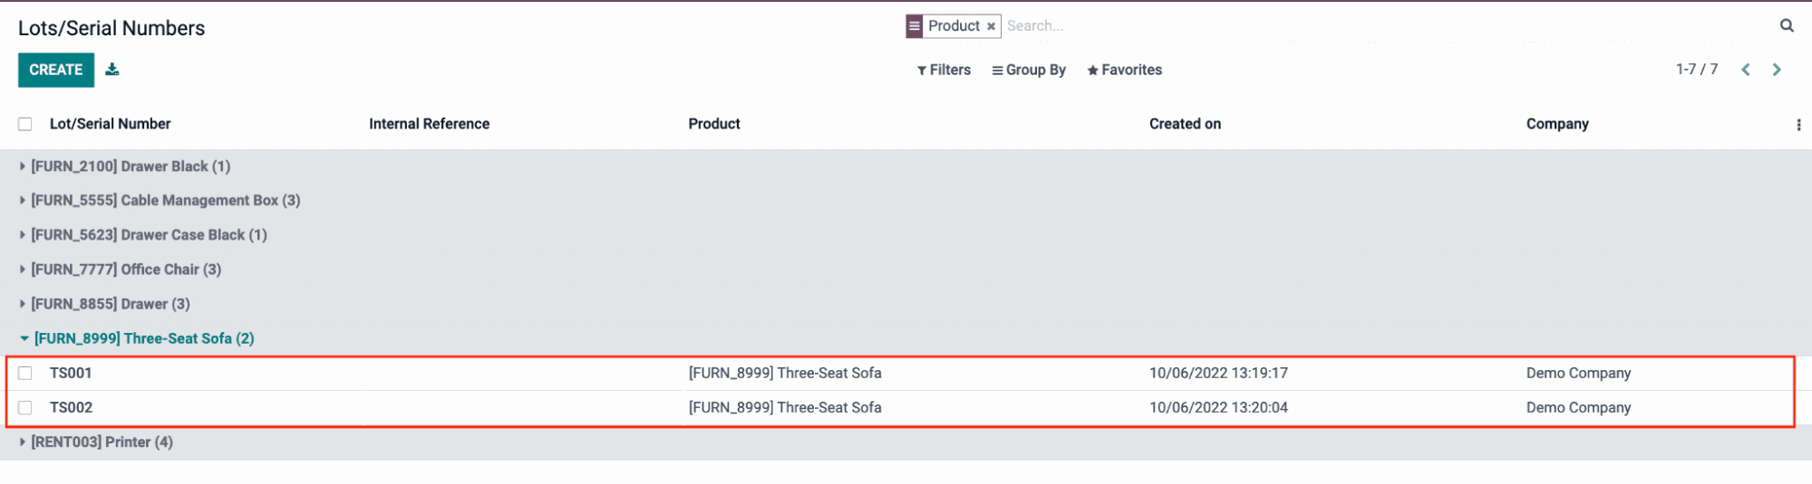This screenshot has height=484, width=1812.
Task: Expand the Cable Management Box group
Action: pyautogui.click(x=165, y=201)
